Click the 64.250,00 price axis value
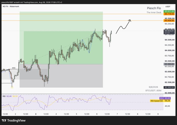This screenshot has width=177, height=125. (169, 45)
